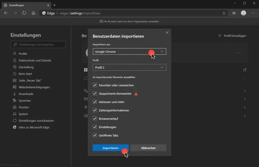Click the Beim Start power icon

15,74
